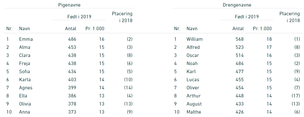Click the boys table Nr. column header
Screen dimensions: 304x117
coord(177,29)
